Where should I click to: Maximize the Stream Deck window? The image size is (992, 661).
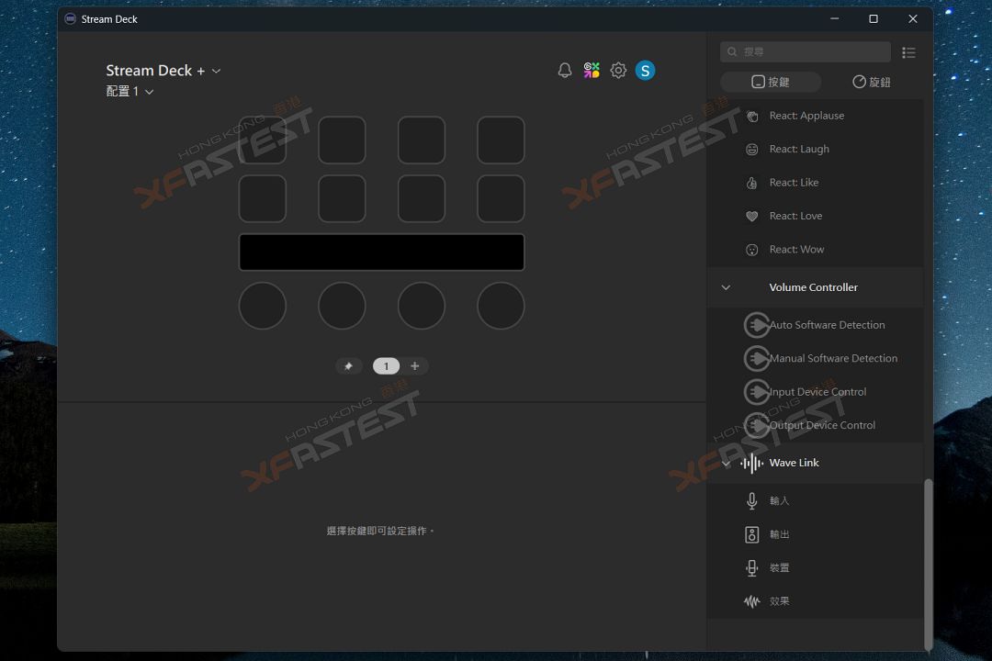(x=874, y=19)
